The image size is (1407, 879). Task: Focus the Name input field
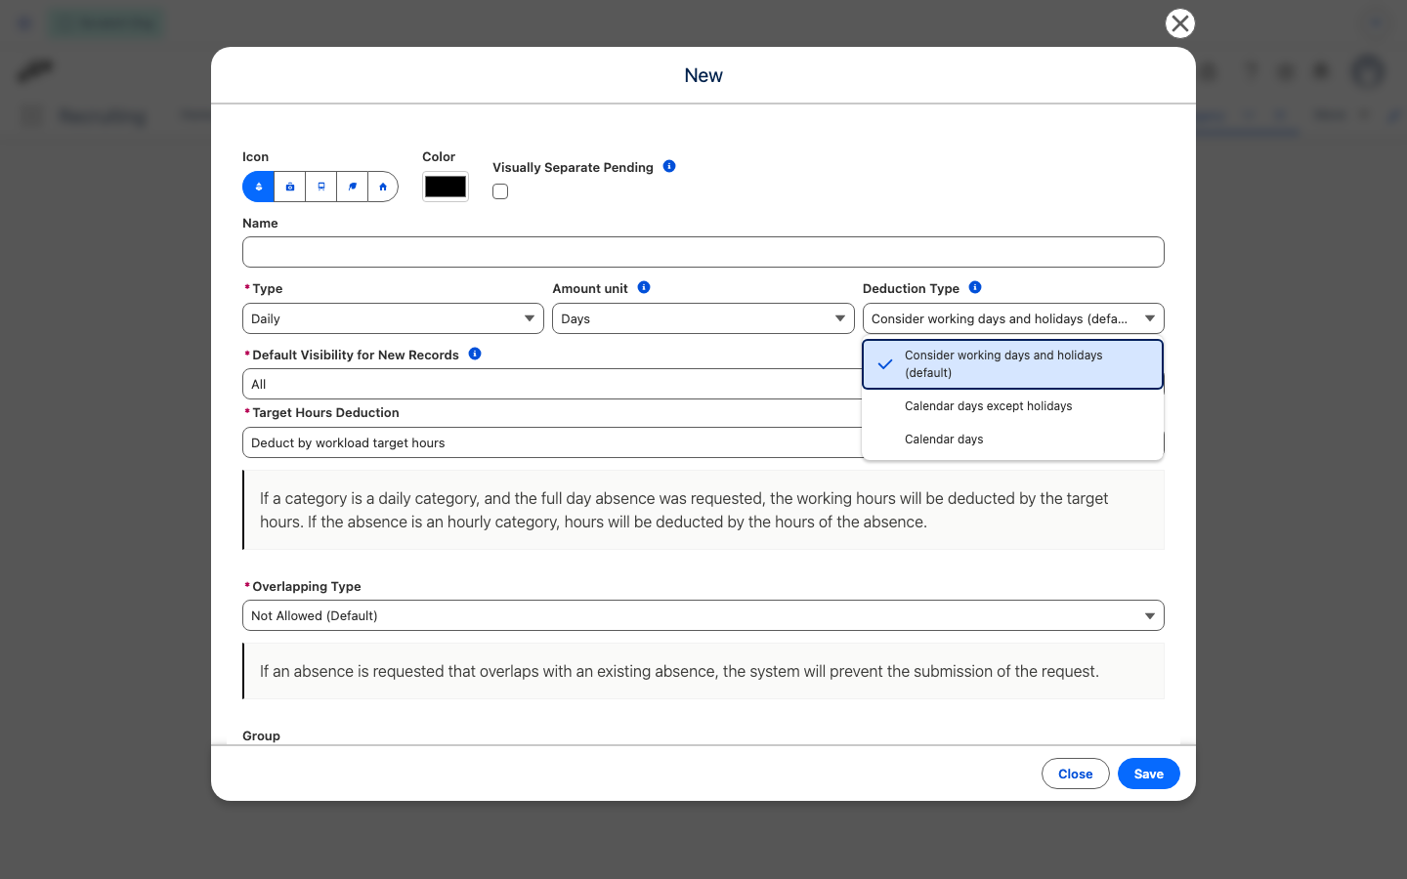703,252
